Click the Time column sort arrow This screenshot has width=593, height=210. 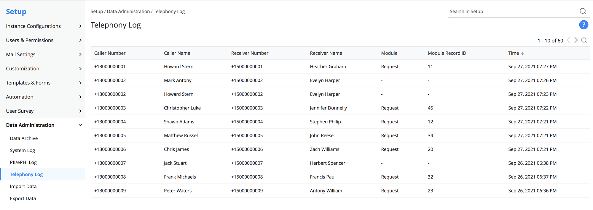[522, 54]
